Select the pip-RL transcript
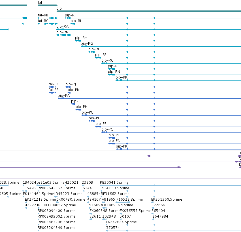 114,66
